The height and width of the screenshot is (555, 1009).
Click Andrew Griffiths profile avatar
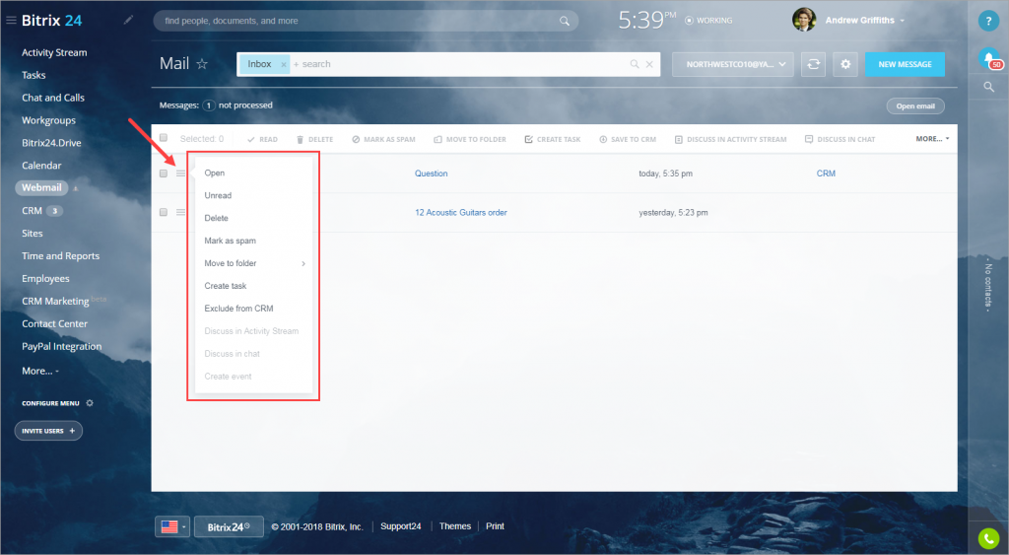(804, 20)
